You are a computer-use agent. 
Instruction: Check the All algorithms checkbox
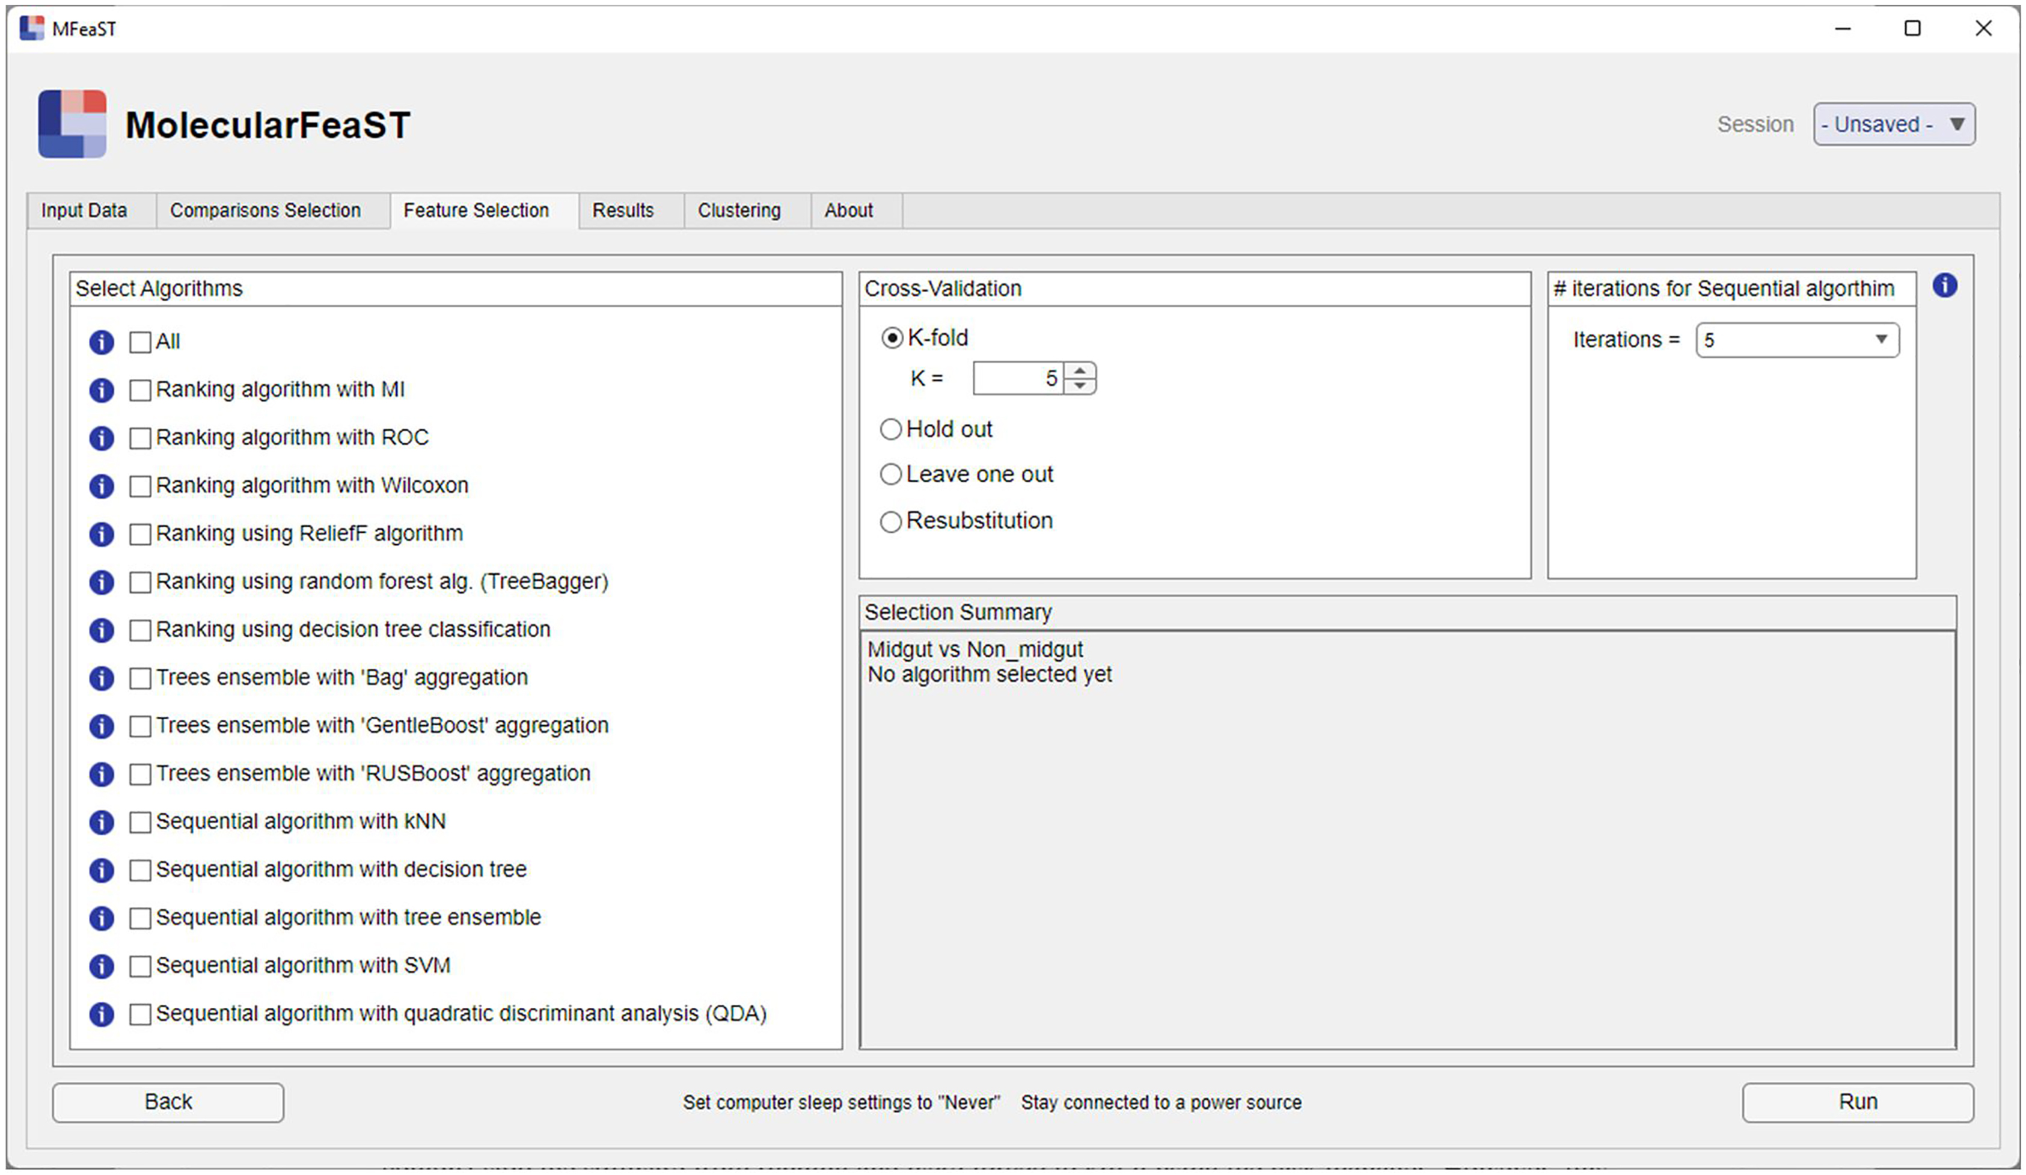point(141,343)
